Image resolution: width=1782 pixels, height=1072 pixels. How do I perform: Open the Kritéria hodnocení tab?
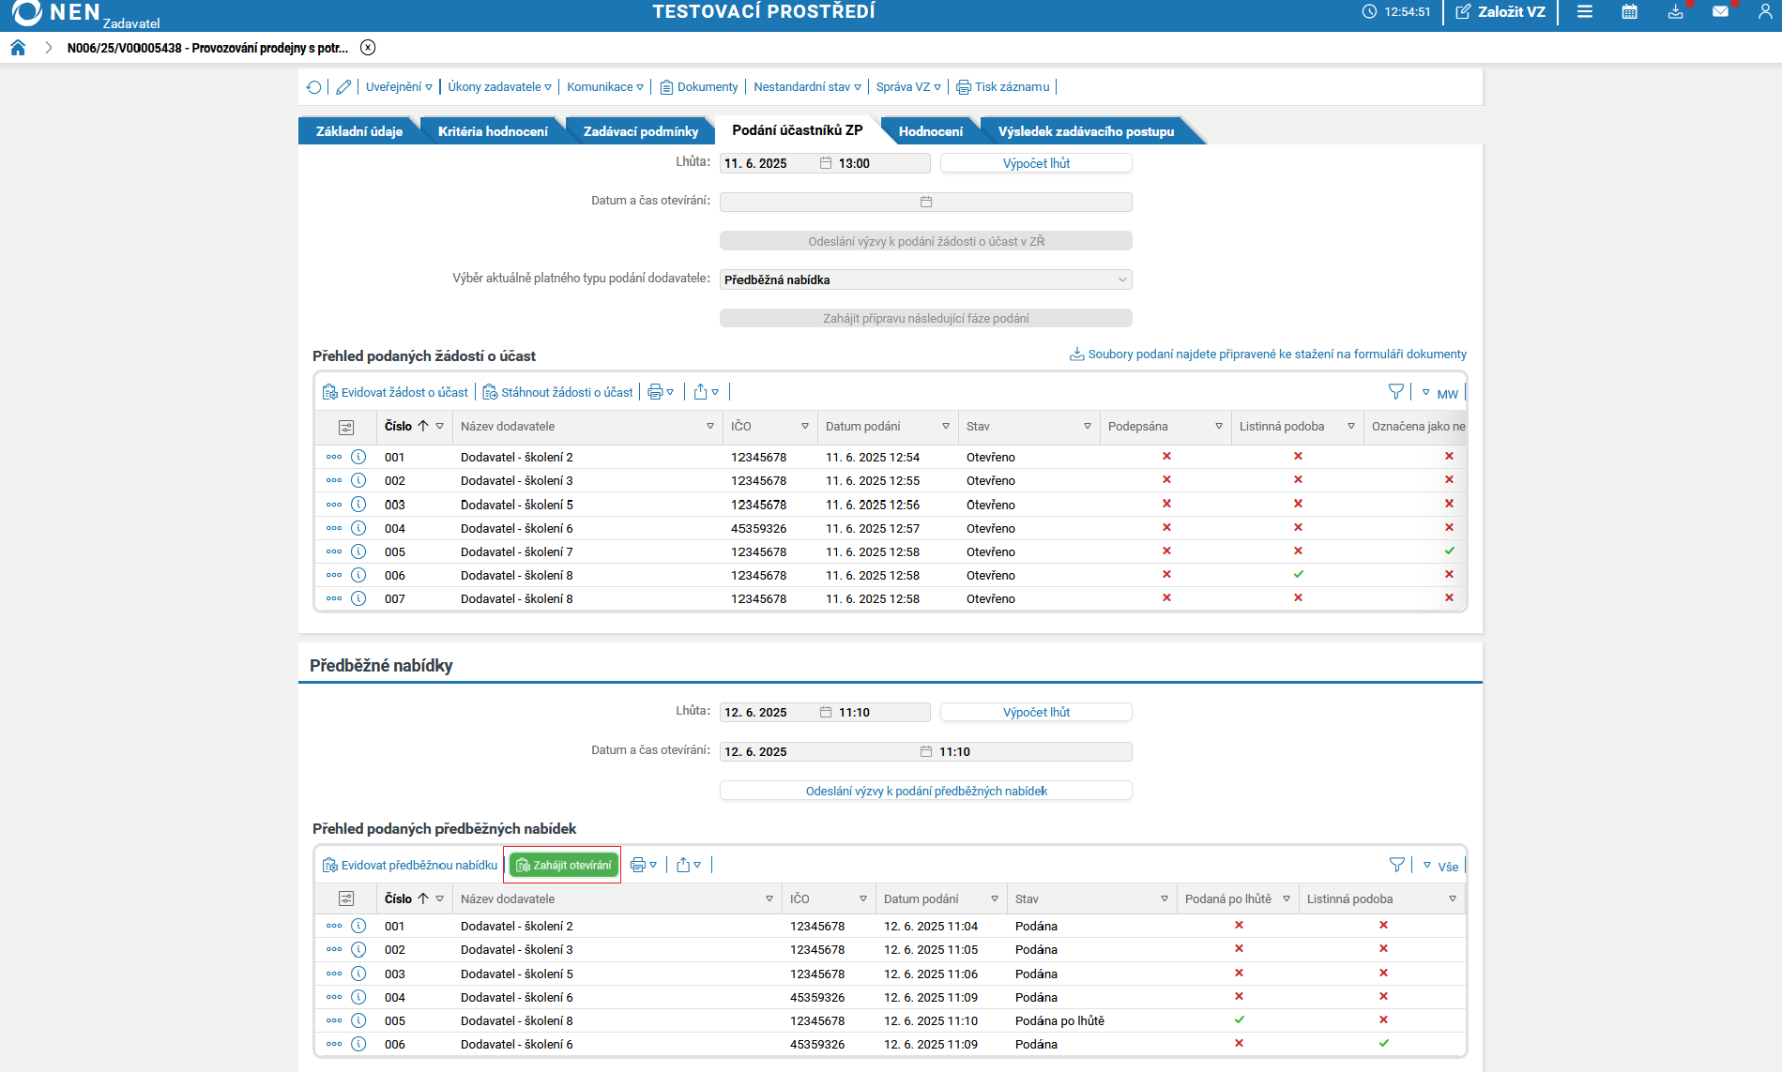pos(493,131)
